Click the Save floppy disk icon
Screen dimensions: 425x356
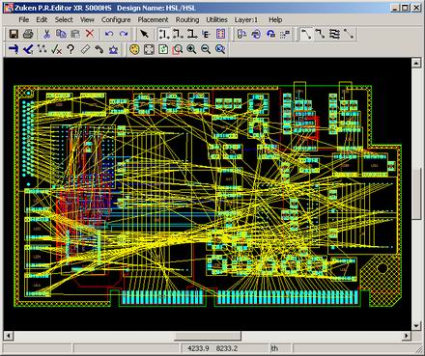14,34
